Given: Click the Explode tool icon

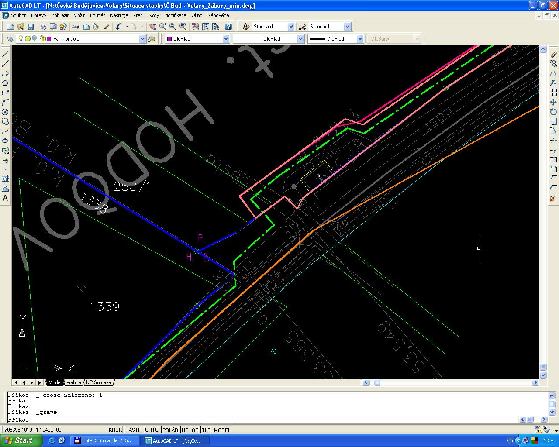Looking at the screenshot, I should click(x=553, y=198).
